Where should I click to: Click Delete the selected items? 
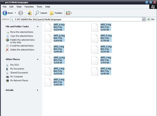pyautogui.click(x=22, y=50)
